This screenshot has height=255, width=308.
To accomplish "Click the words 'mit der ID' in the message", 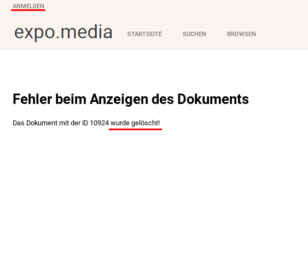I will [73, 123].
